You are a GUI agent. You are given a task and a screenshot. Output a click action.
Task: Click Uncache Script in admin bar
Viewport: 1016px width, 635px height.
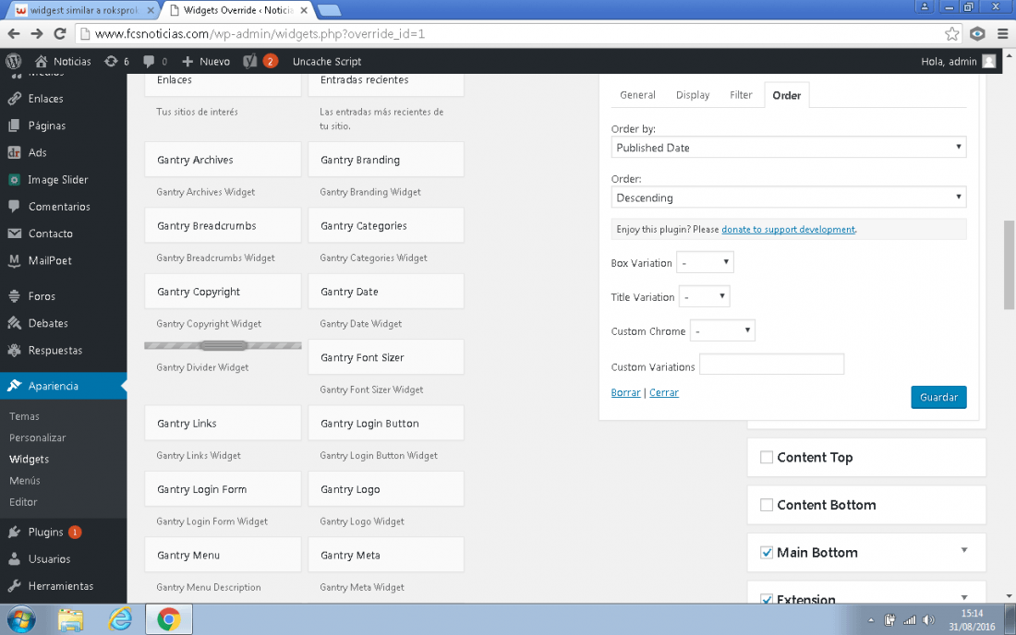[x=327, y=62]
